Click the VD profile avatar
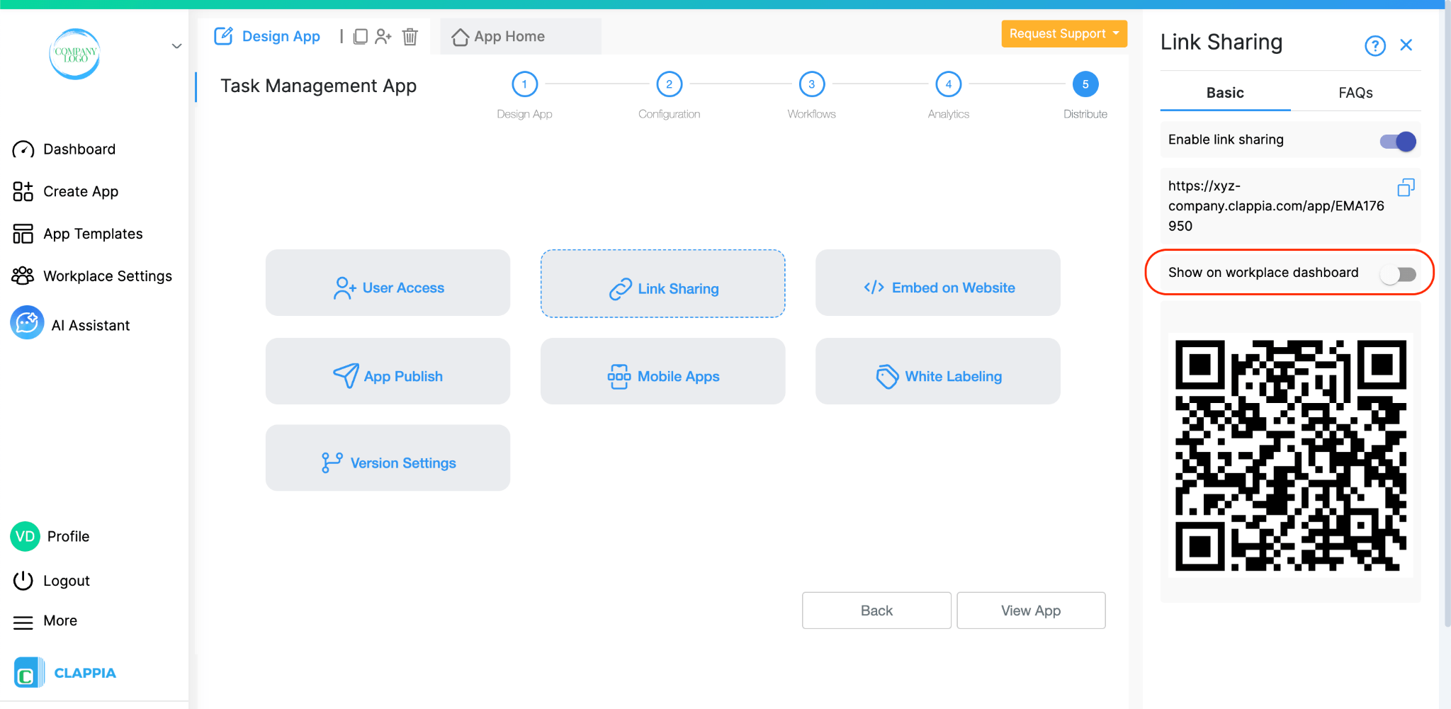 [26, 536]
